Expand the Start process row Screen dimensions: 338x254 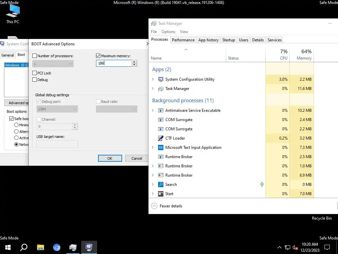tap(153, 193)
